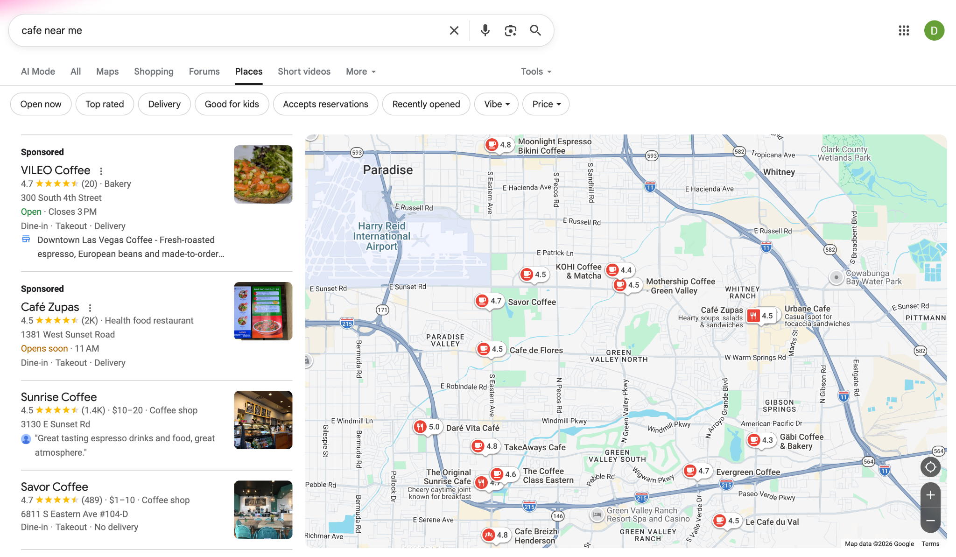Open Downtown Las Vegas Coffee ad description
Screen dimensions: 956x557
[131, 247]
